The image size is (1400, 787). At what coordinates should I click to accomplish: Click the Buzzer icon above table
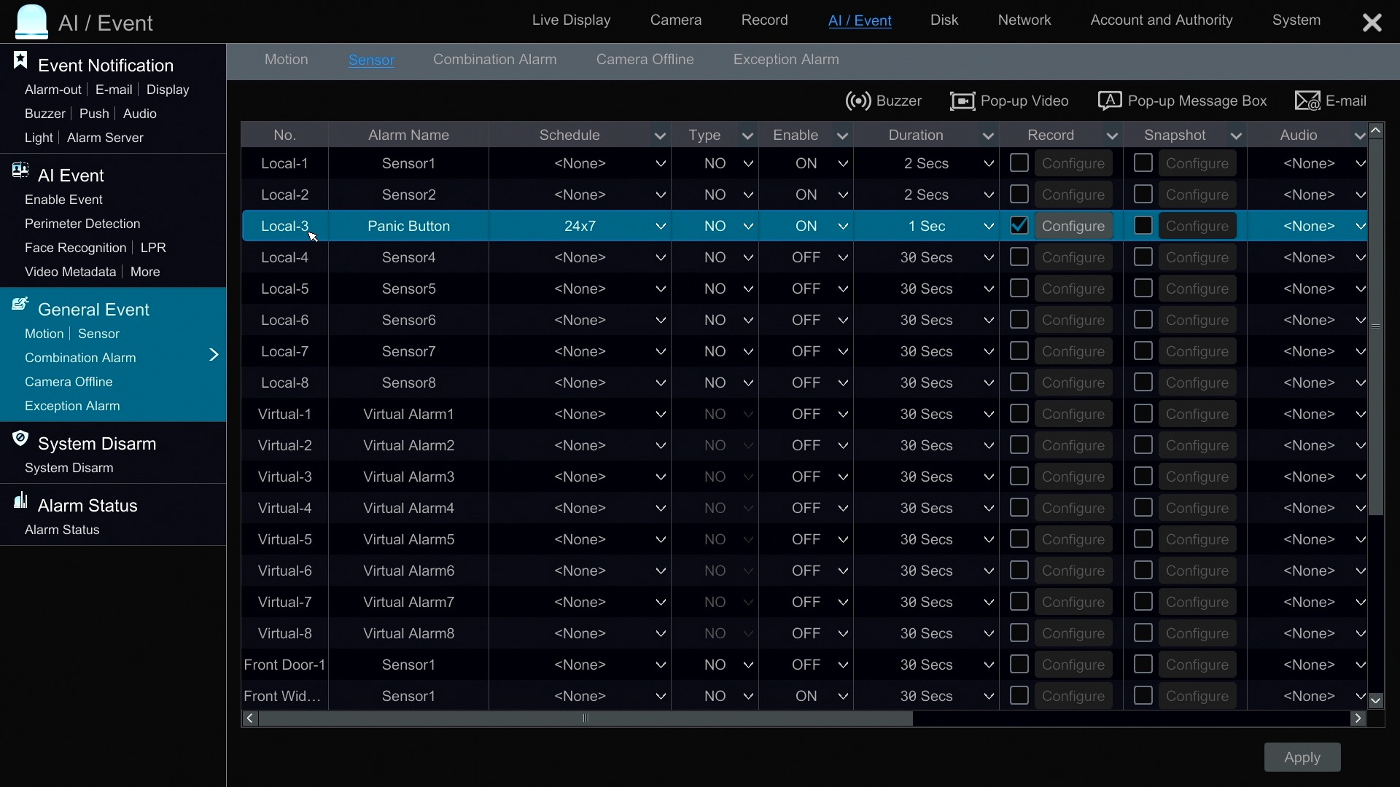pos(858,101)
